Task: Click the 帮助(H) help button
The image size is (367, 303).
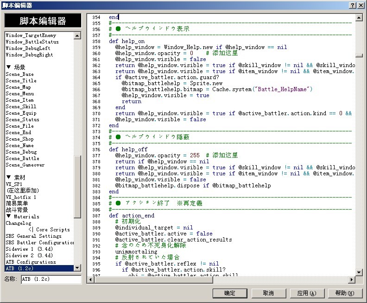Action: pos(345,293)
